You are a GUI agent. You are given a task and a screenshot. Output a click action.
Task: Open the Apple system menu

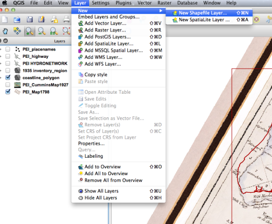tap(4, 3)
